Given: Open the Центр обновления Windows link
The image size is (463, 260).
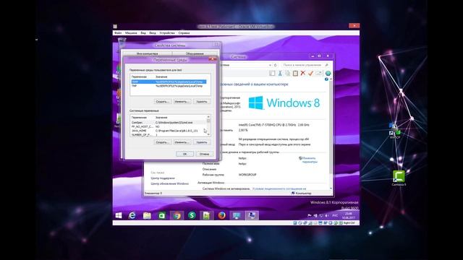Looking at the screenshot, I should [x=169, y=183].
